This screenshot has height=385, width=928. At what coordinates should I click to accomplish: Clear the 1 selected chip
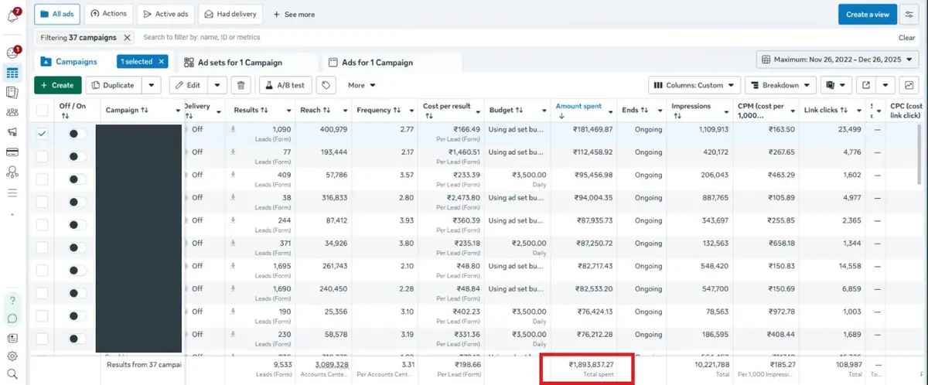click(161, 61)
